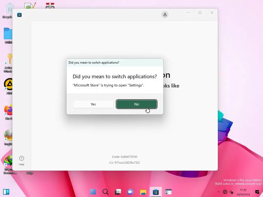Viewport: 263px width, 197px height.
Task: Select the Activate Windows key shortcut
Action: (x=8, y=63)
